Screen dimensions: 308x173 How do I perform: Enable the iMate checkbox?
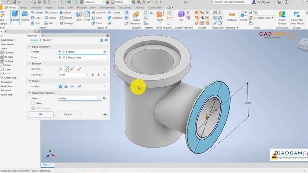[33, 103]
